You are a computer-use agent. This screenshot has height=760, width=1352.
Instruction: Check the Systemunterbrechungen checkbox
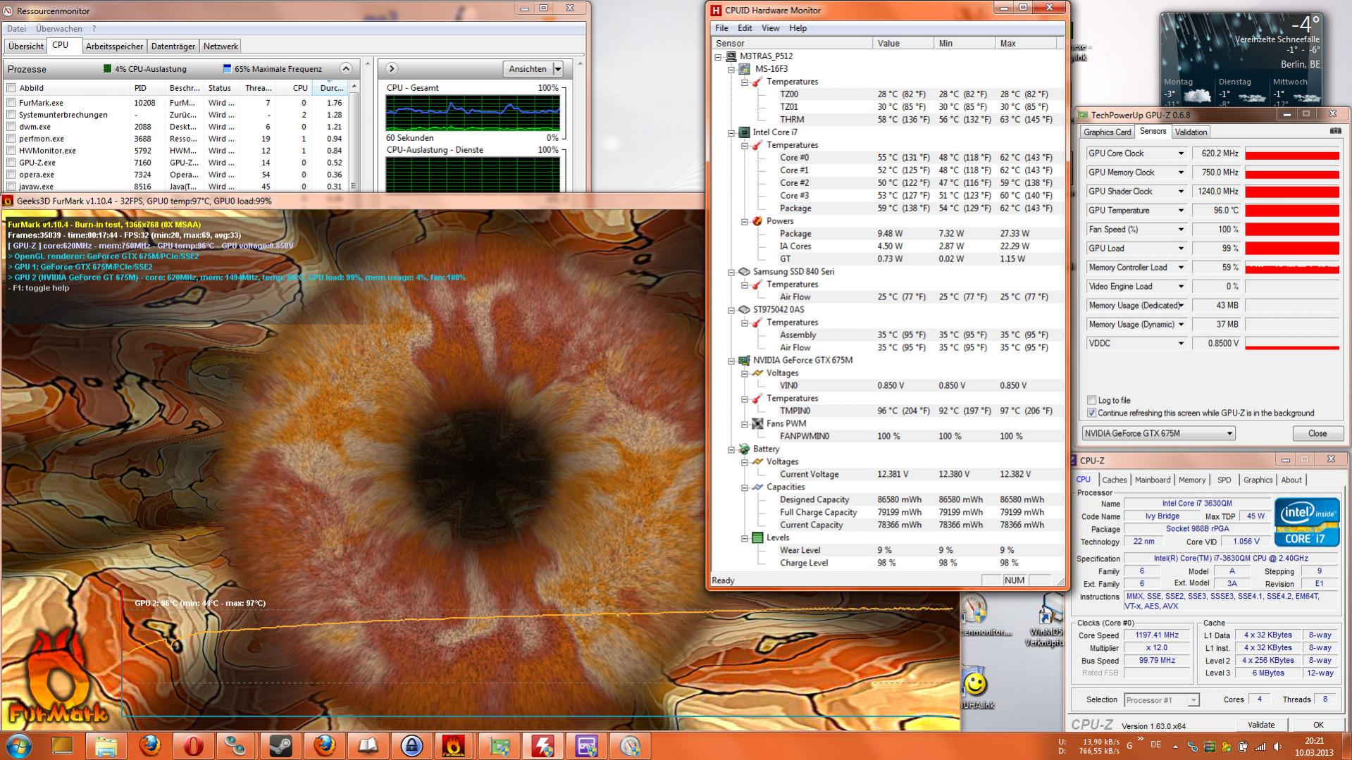[x=11, y=115]
